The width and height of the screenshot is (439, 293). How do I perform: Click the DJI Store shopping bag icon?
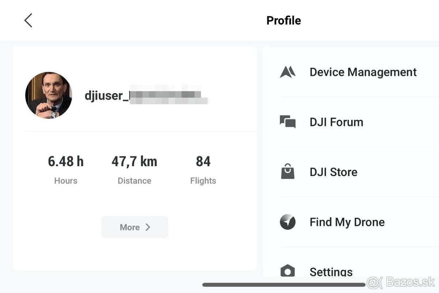click(x=288, y=172)
